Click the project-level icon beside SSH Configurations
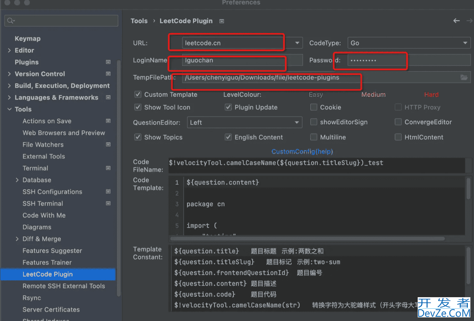 tap(108, 192)
